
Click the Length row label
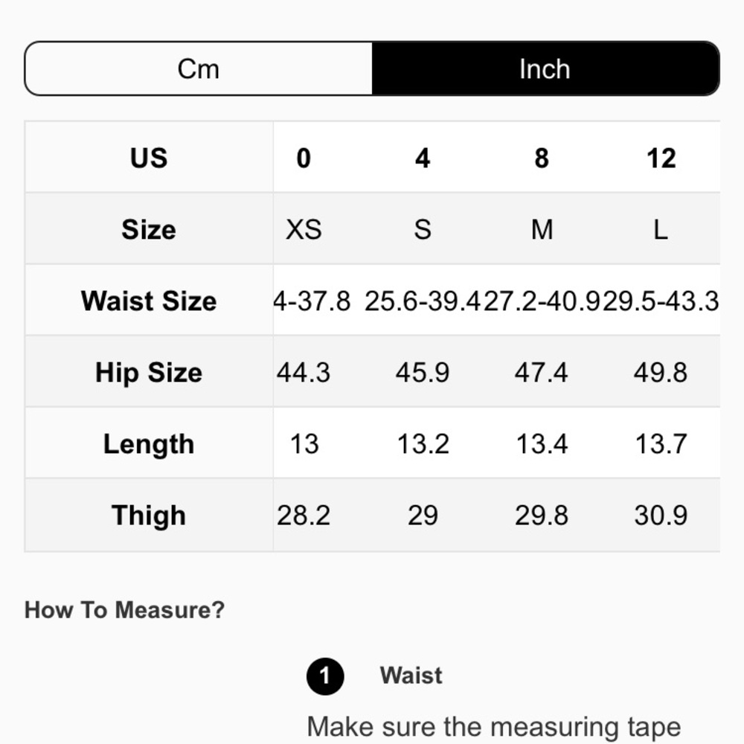coord(149,443)
